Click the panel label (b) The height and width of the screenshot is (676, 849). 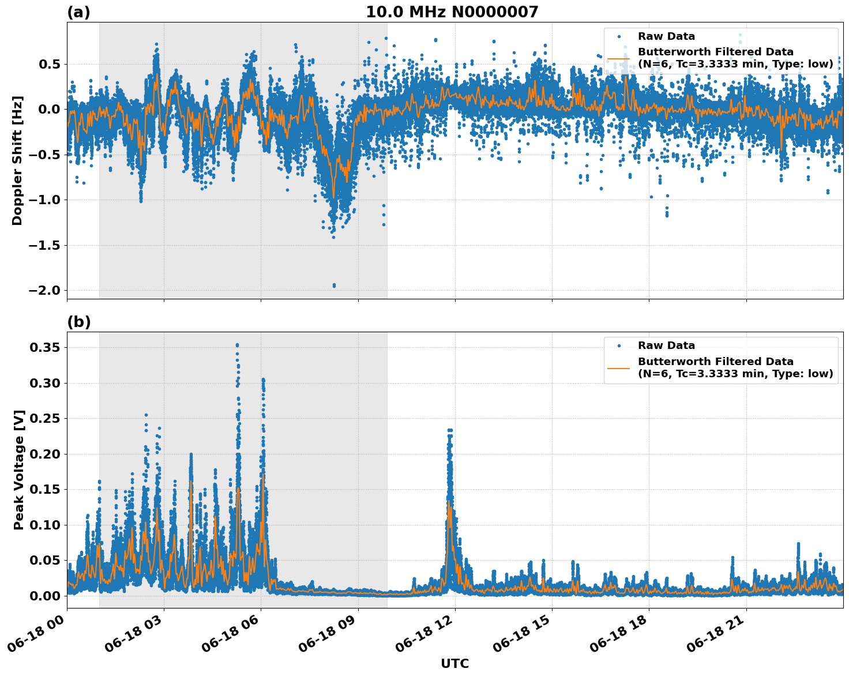[78, 322]
